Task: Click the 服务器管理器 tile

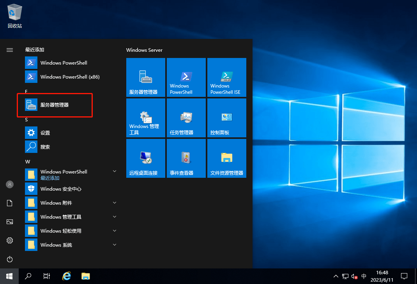Action: click(x=146, y=77)
